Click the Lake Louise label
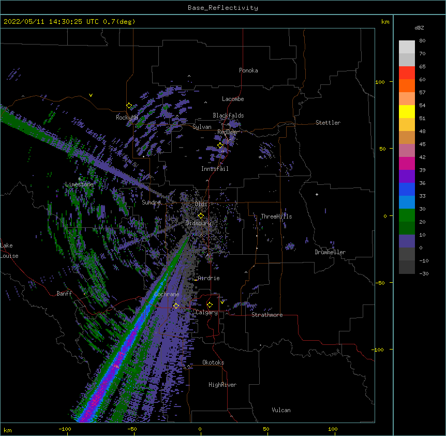 [x=9, y=251]
